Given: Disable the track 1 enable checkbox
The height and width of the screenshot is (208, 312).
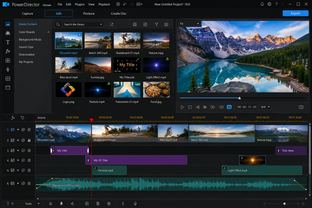Looking at the screenshot, I should 23,129.
